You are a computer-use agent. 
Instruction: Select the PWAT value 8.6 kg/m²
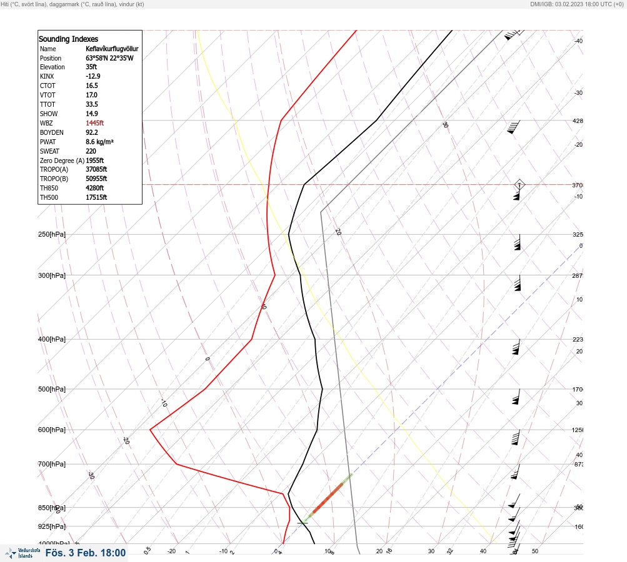[x=99, y=142]
